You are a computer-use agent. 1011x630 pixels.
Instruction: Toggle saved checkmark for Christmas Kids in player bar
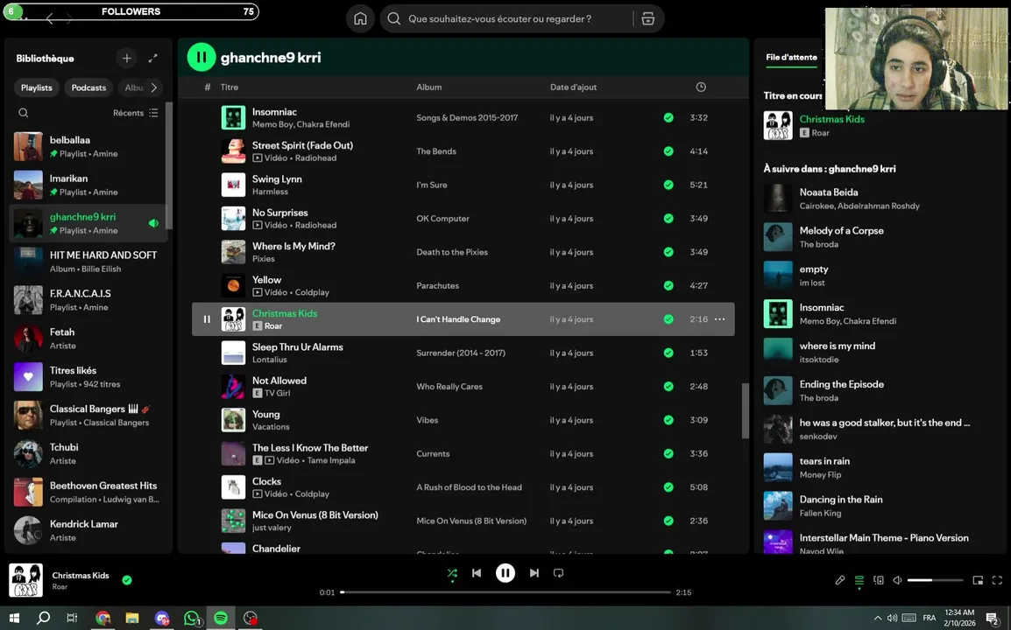point(127,580)
